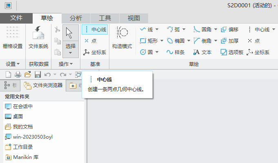Viewport: 278px width, 163px height.
Task: Select the sketch-group Centerline (中心线) tool
Action: coord(259,30)
